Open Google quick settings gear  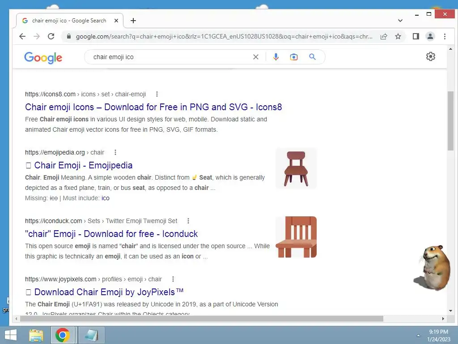pyautogui.click(x=431, y=56)
